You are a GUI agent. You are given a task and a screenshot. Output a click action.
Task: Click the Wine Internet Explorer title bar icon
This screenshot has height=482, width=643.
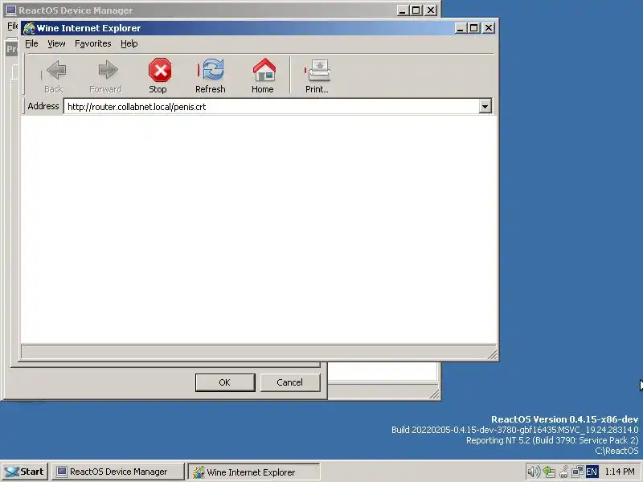point(29,28)
